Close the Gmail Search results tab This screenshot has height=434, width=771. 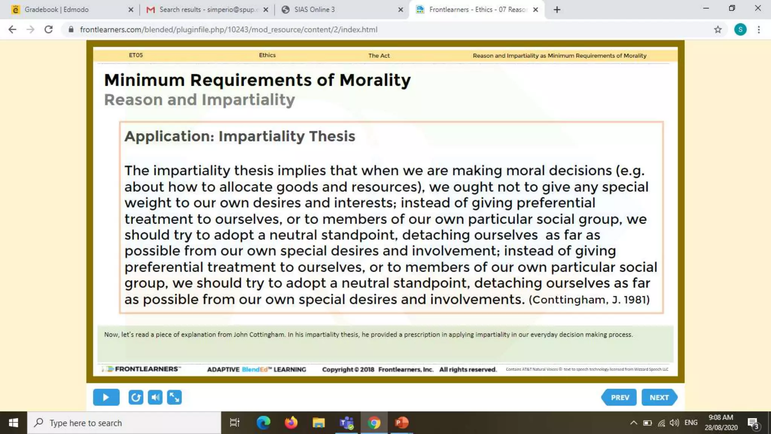tap(266, 10)
